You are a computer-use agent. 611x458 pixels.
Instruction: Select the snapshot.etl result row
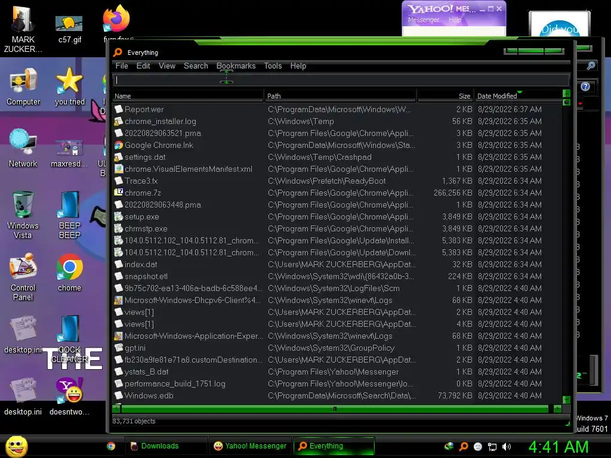click(x=337, y=277)
